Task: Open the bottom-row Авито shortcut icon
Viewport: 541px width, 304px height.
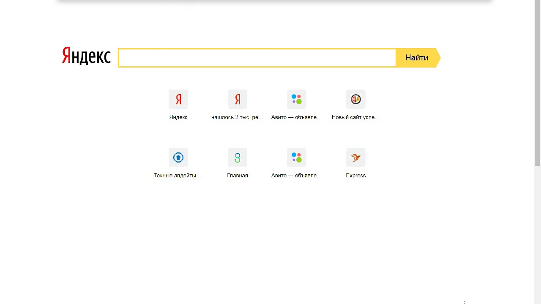Action: pos(297,157)
